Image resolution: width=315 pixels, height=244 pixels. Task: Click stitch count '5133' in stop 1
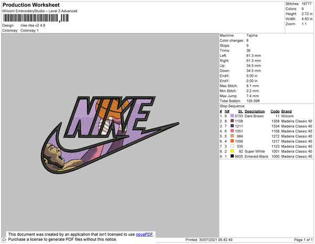239,116
